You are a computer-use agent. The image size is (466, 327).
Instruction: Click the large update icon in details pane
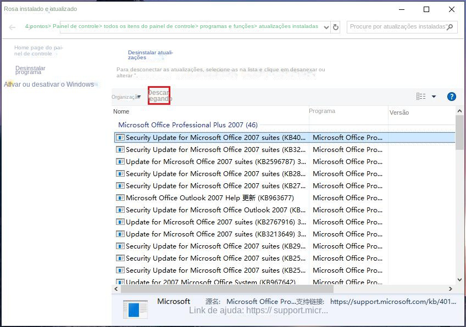coord(135,309)
